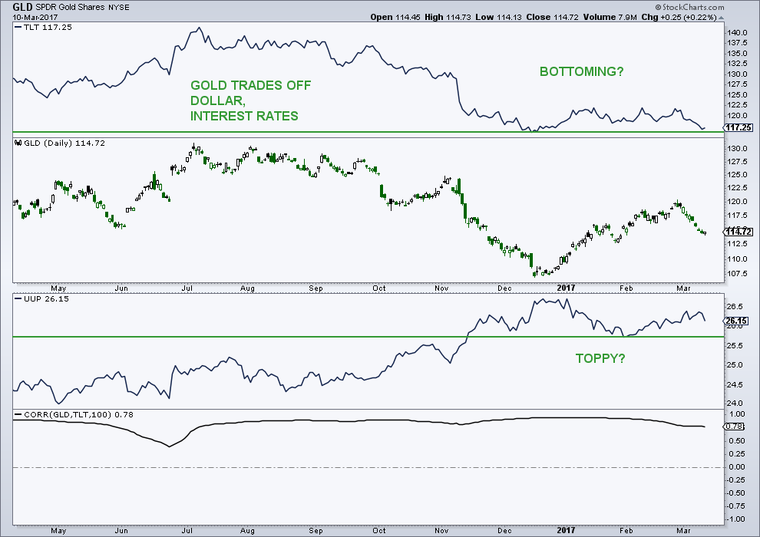
Task: Click the 130.0 tick on GLD axis
Action: point(737,149)
